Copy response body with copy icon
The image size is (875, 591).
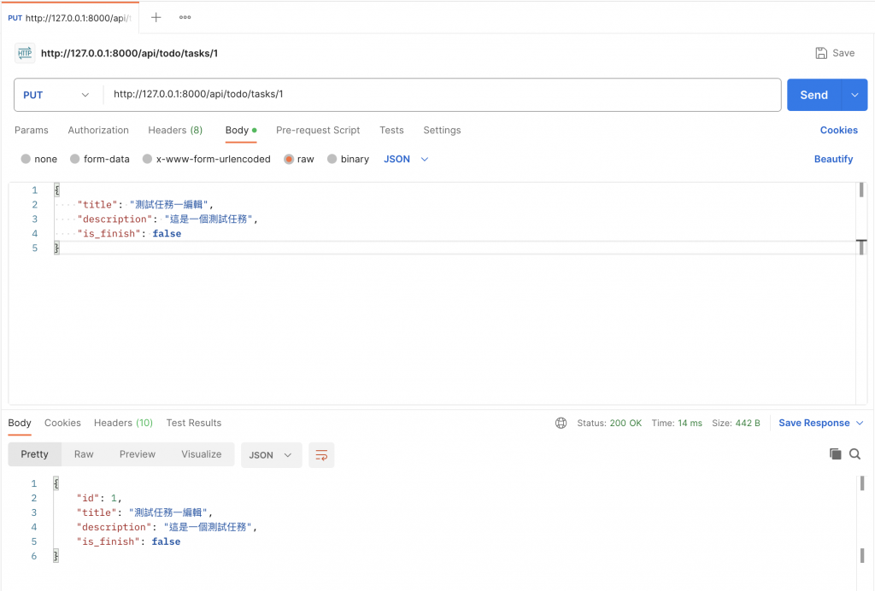(x=835, y=453)
